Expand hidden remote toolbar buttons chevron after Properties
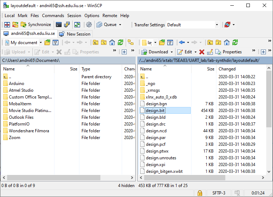 [x=254, y=50]
